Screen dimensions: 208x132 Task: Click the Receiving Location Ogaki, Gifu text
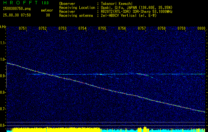(137, 8)
